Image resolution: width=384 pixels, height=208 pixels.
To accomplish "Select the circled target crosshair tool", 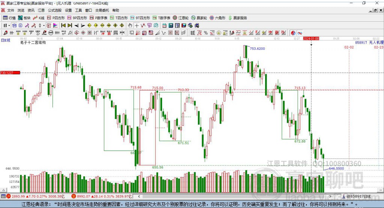I will pos(76,33).
